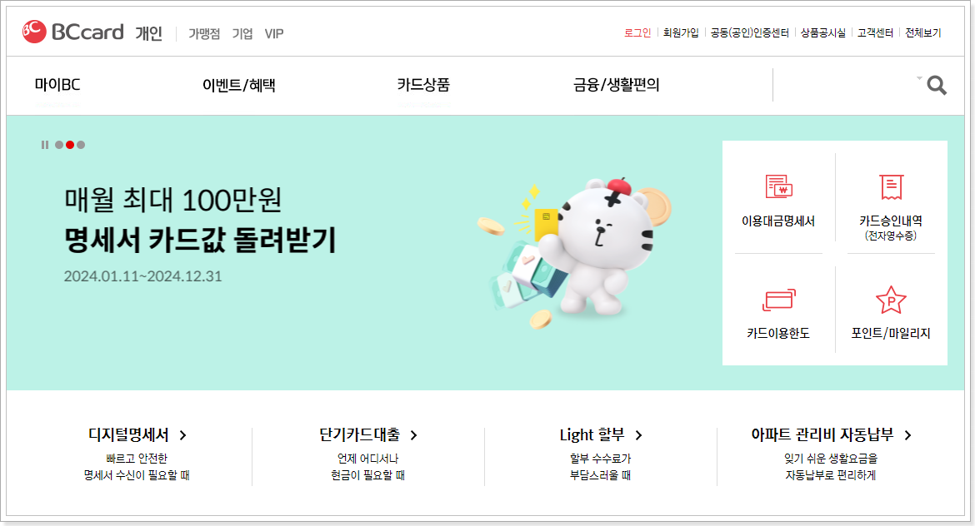Open the 이벤트/혜택 menu
Viewport: 975px width, 526px height.
239,85
